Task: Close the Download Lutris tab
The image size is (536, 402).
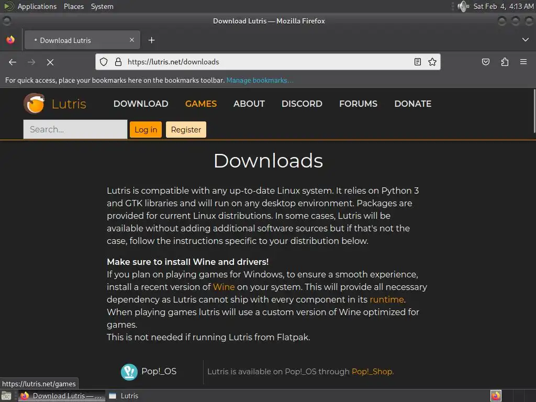Action: (x=132, y=40)
